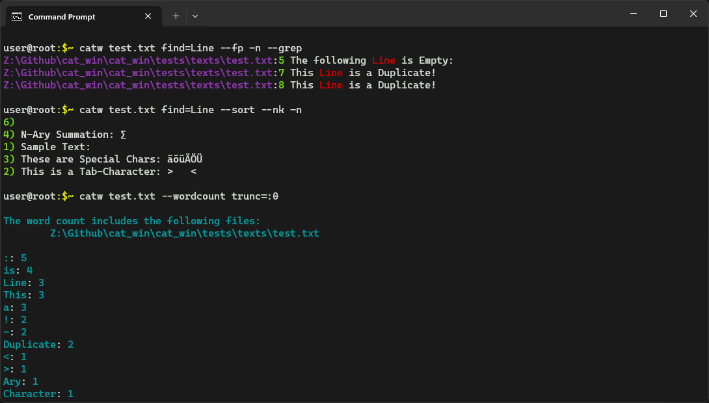Viewport: 709px width, 403px height.
Task: Maximize the terminal window
Action: click(x=663, y=14)
